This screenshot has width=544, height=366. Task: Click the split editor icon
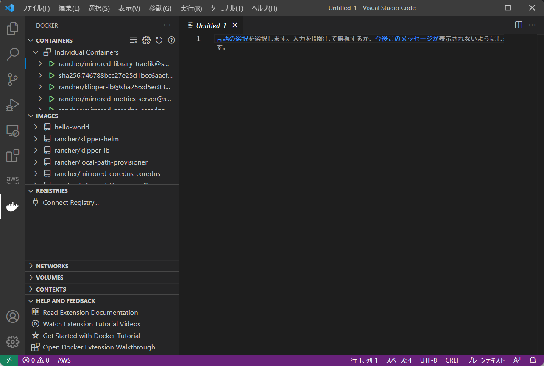click(x=519, y=25)
